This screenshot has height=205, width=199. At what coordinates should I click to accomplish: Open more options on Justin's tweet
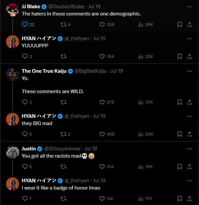pyautogui.click(x=189, y=149)
